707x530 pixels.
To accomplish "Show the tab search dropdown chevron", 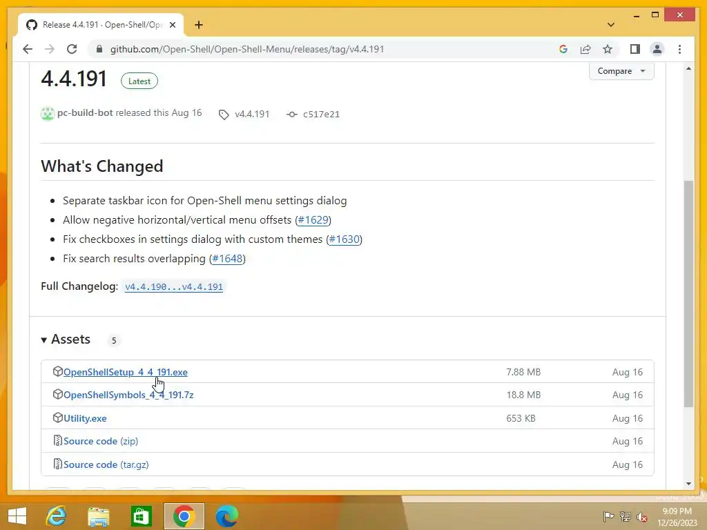I will [611, 25].
